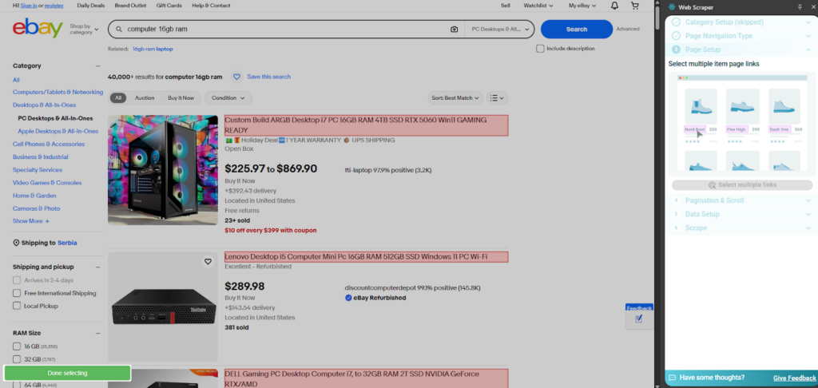
Task: Switch to Auction listings tab
Action: pyautogui.click(x=145, y=98)
